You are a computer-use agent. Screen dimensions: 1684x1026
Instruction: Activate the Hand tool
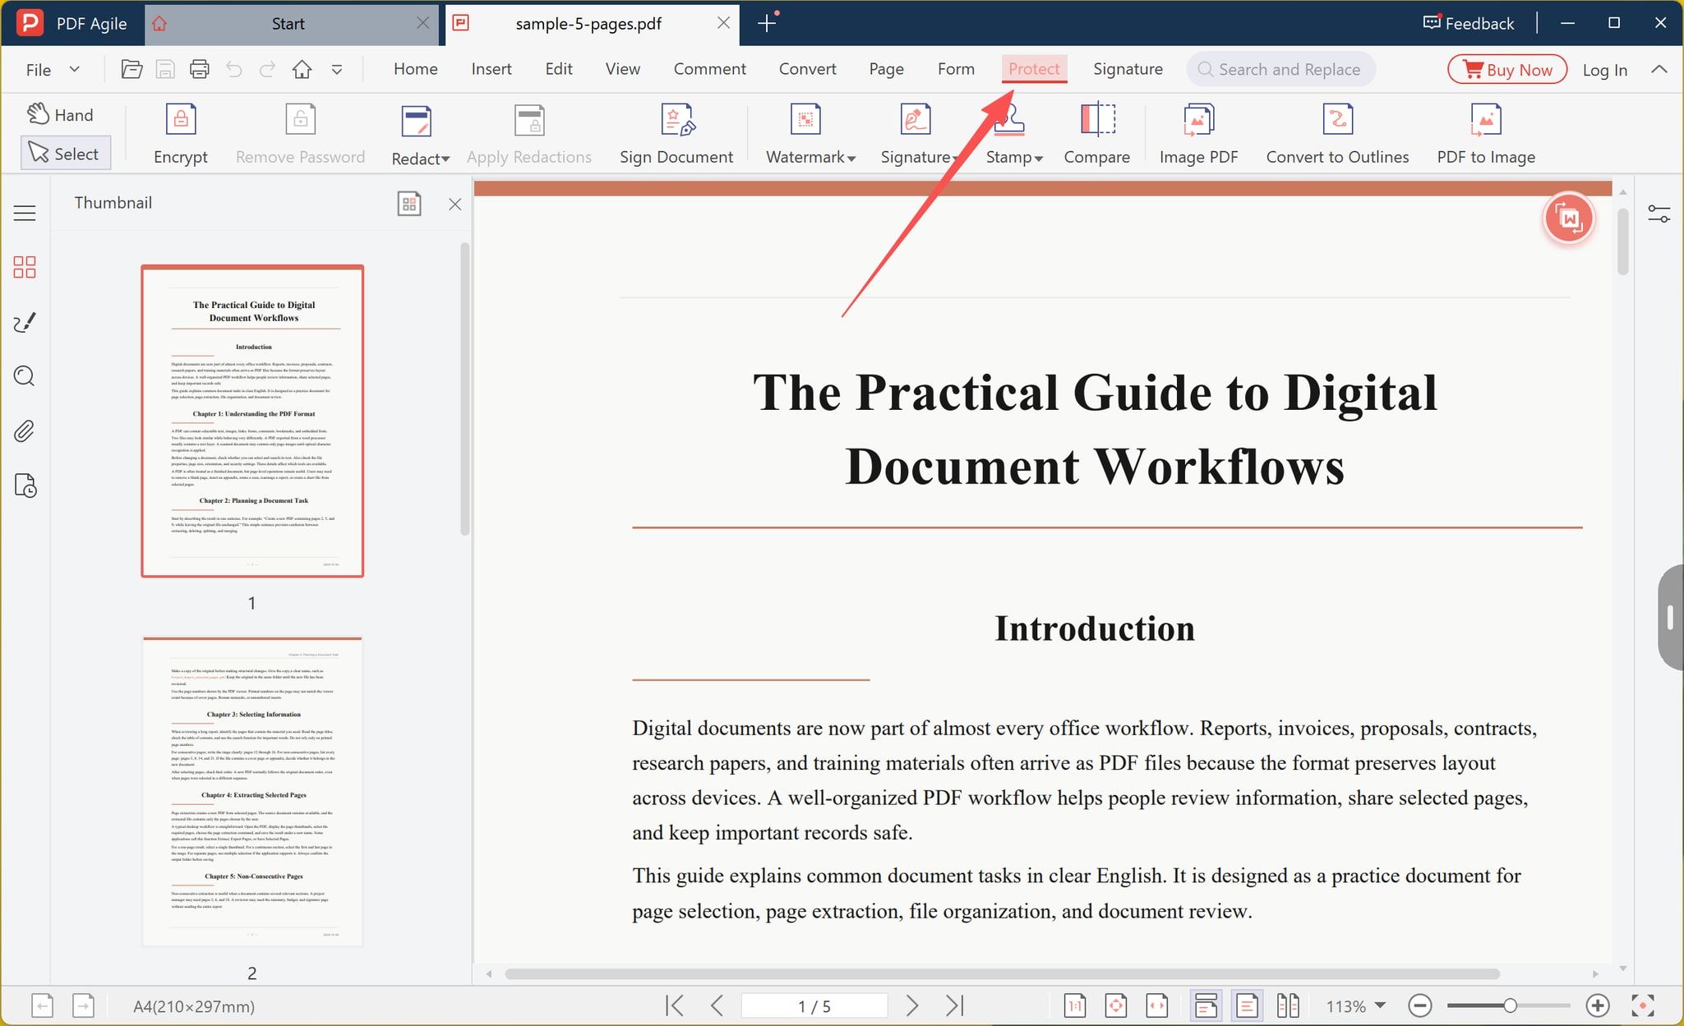60,115
